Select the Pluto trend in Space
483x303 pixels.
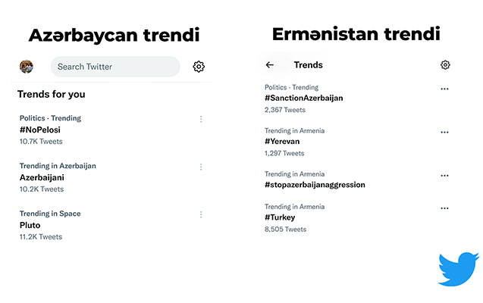[x=30, y=225]
